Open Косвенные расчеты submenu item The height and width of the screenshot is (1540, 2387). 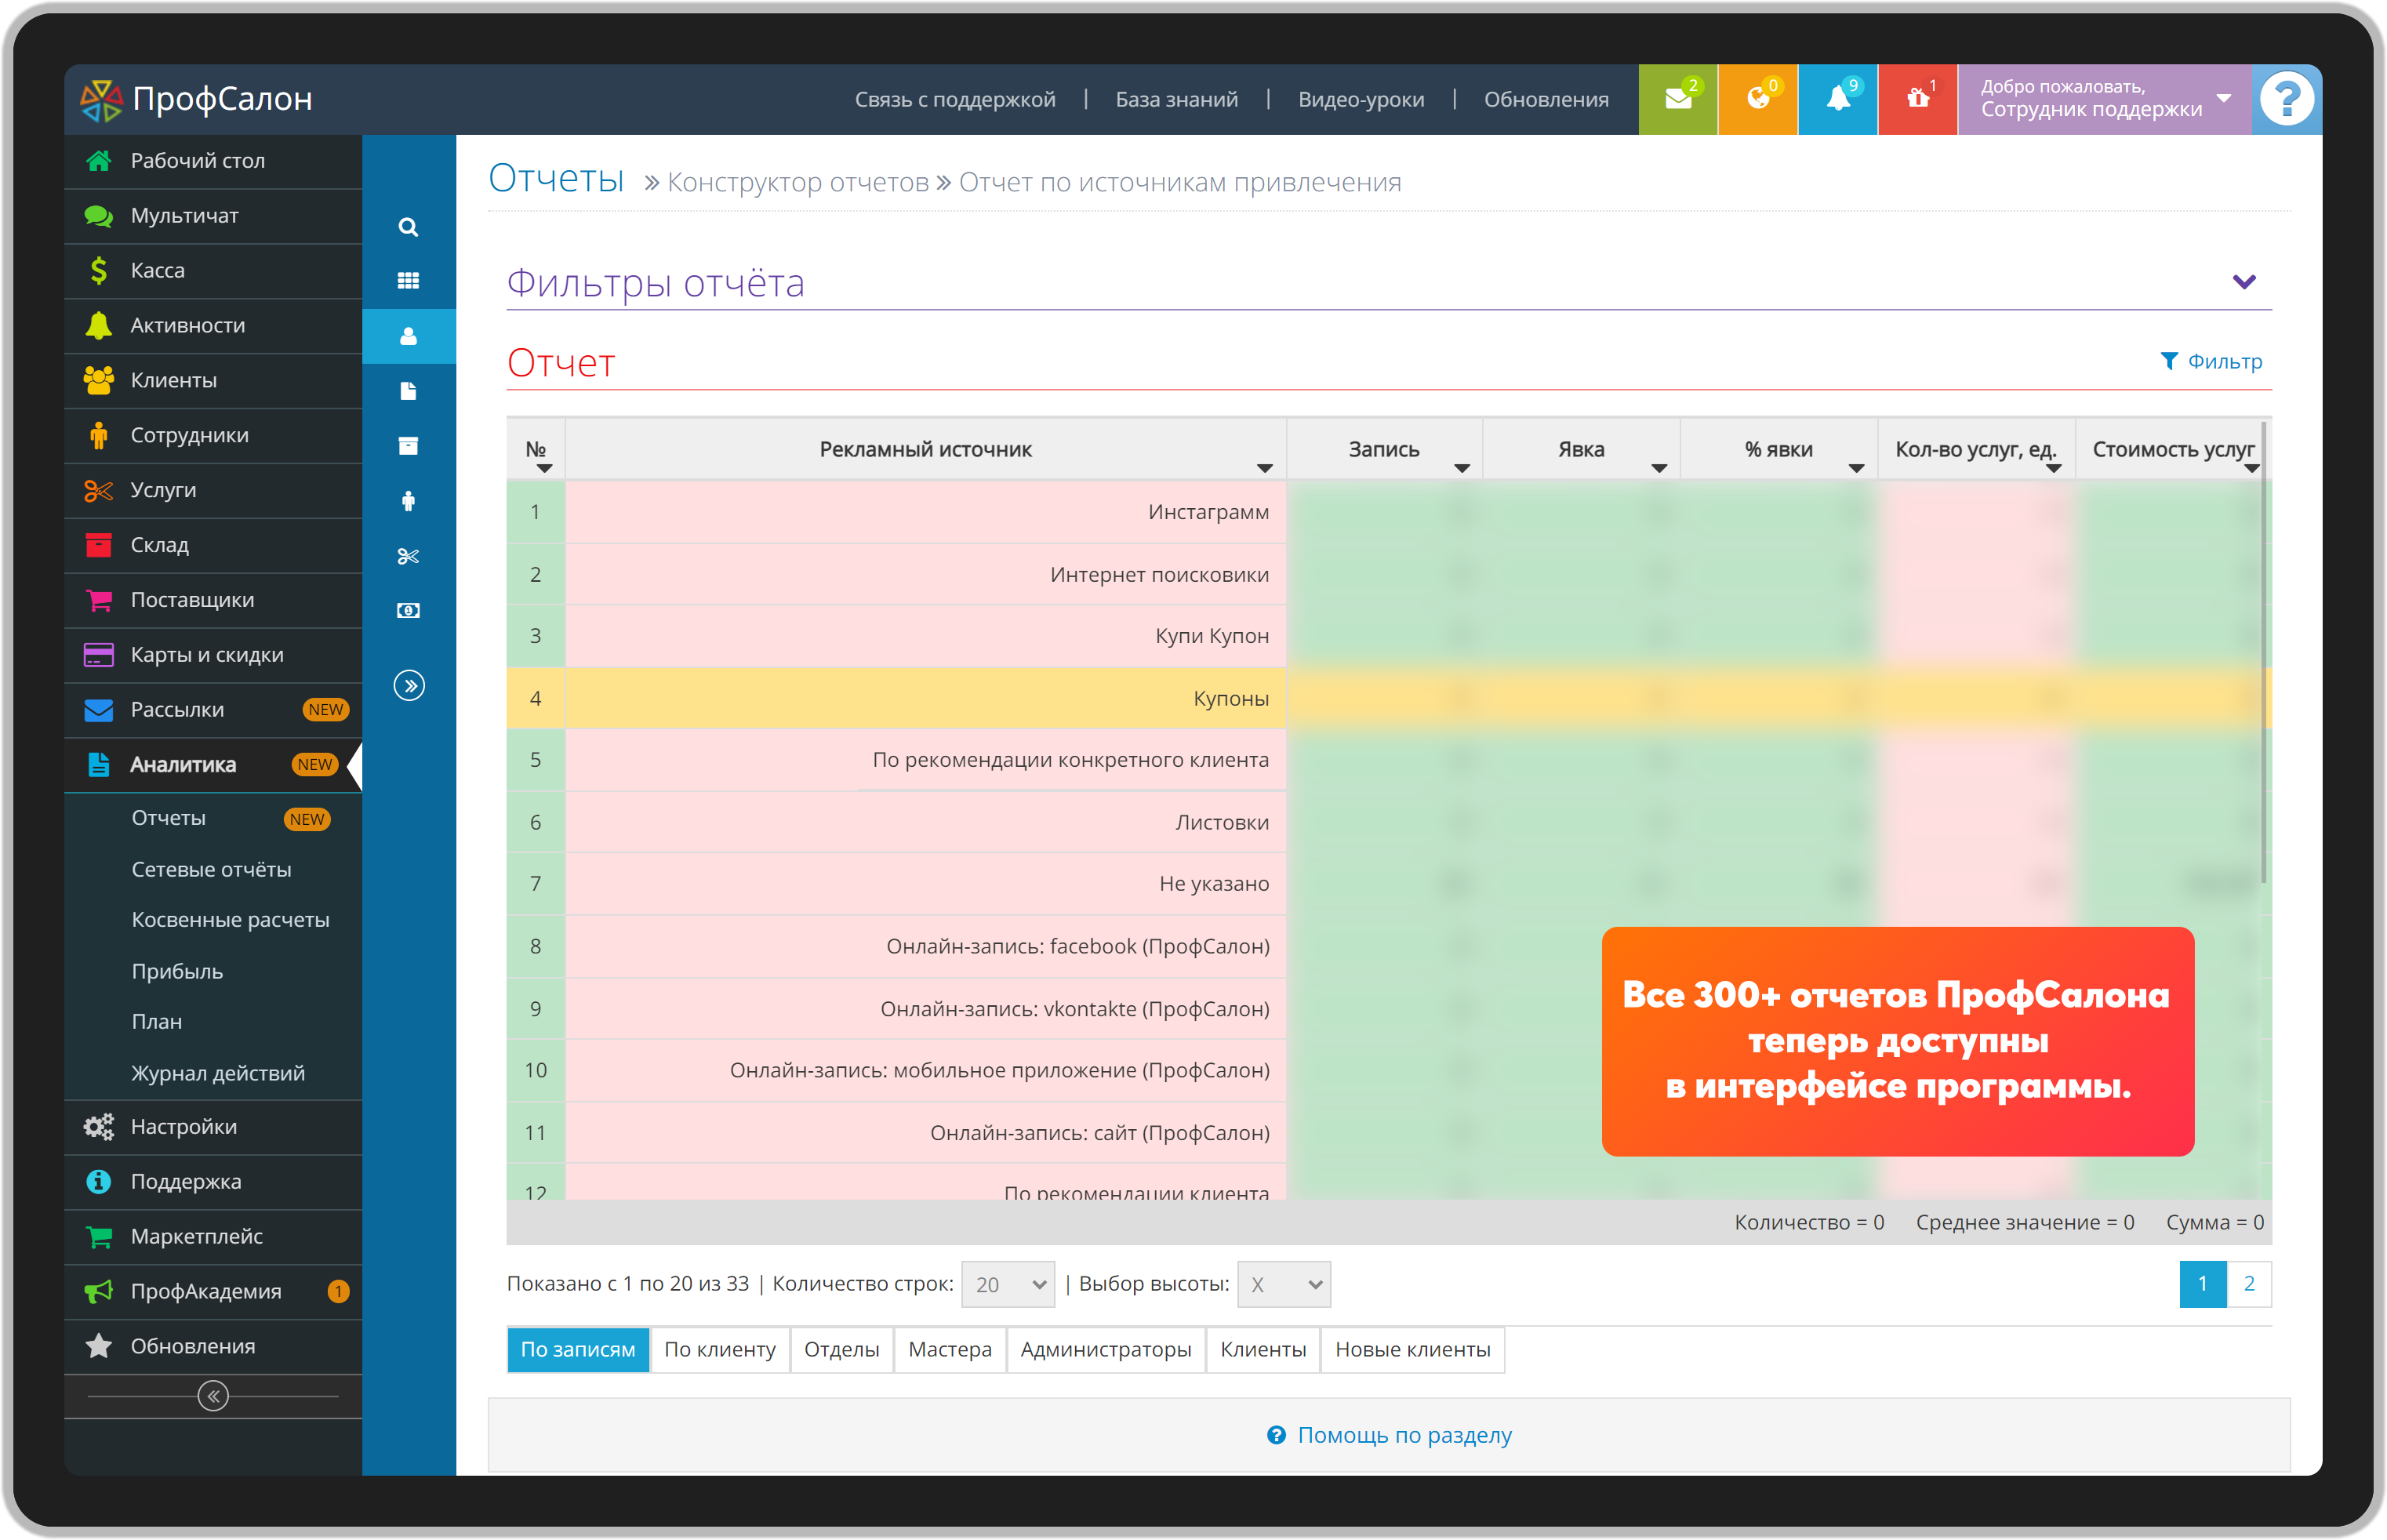tap(230, 920)
